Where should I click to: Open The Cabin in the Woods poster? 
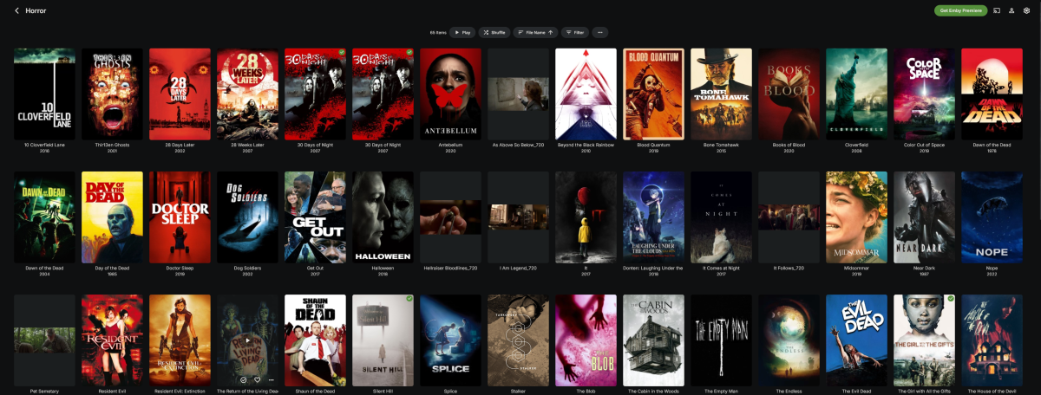[x=653, y=340]
